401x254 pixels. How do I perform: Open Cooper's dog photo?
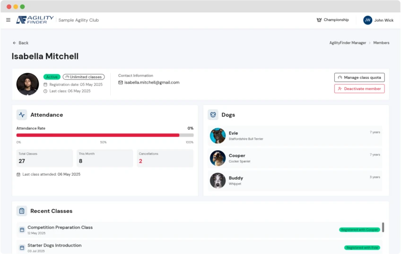pyautogui.click(x=218, y=158)
